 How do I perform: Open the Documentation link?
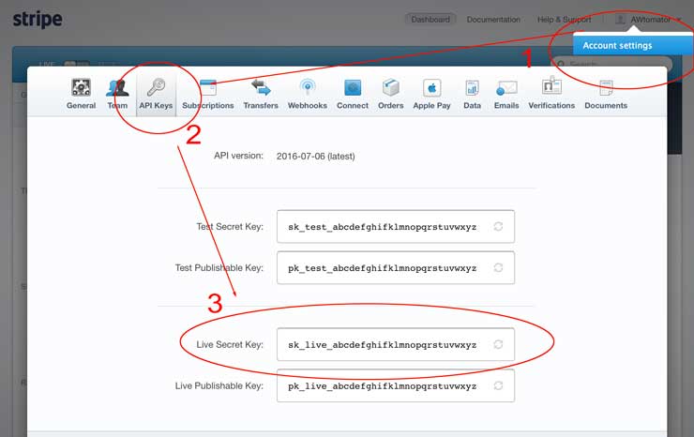click(493, 20)
